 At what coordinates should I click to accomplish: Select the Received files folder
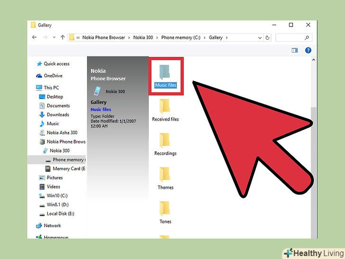tap(165, 110)
